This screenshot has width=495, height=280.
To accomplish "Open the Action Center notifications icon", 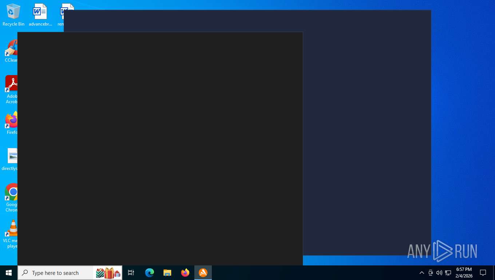I will point(483,273).
